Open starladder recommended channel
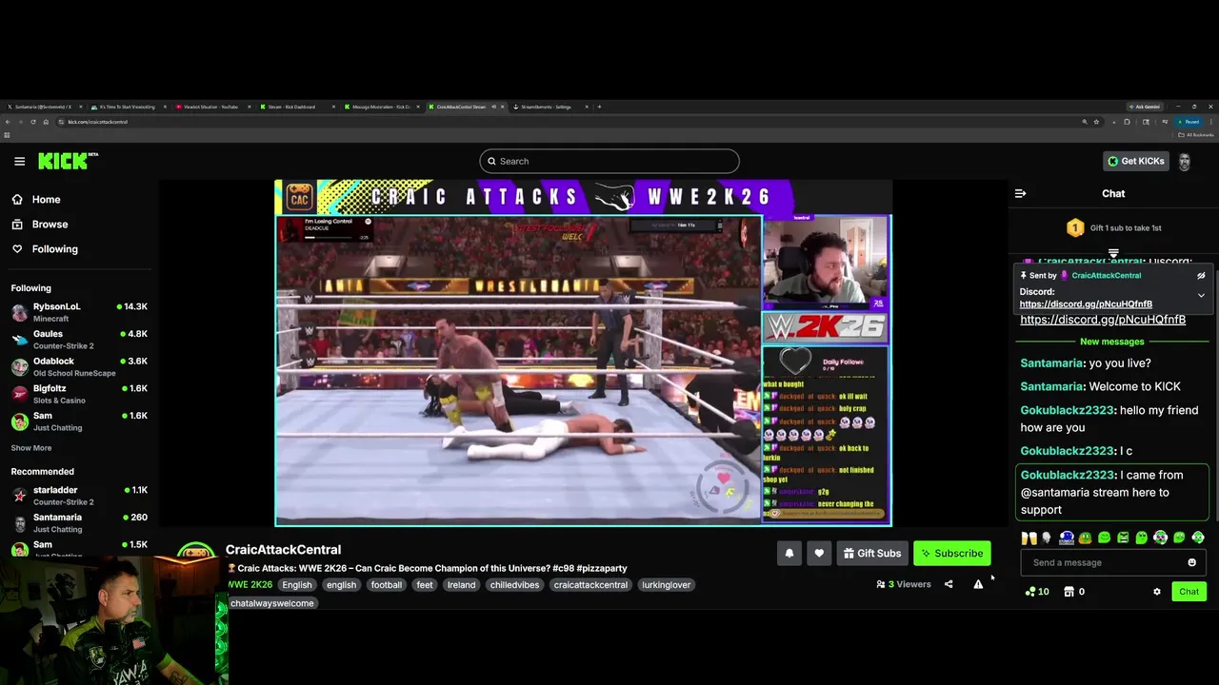Screen dimensions: 1219x685 pyautogui.click(x=79, y=496)
